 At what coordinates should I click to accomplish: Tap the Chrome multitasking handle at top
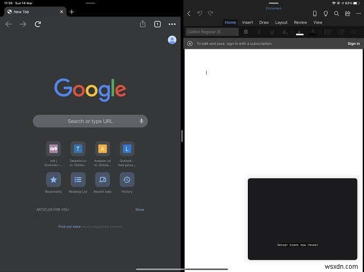pos(90,3)
